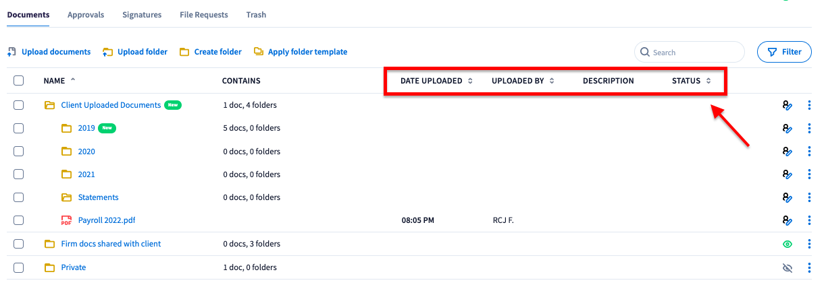Screen dimensions: 826x293
Task: Click the Create folder link
Action: click(x=218, y=52)
